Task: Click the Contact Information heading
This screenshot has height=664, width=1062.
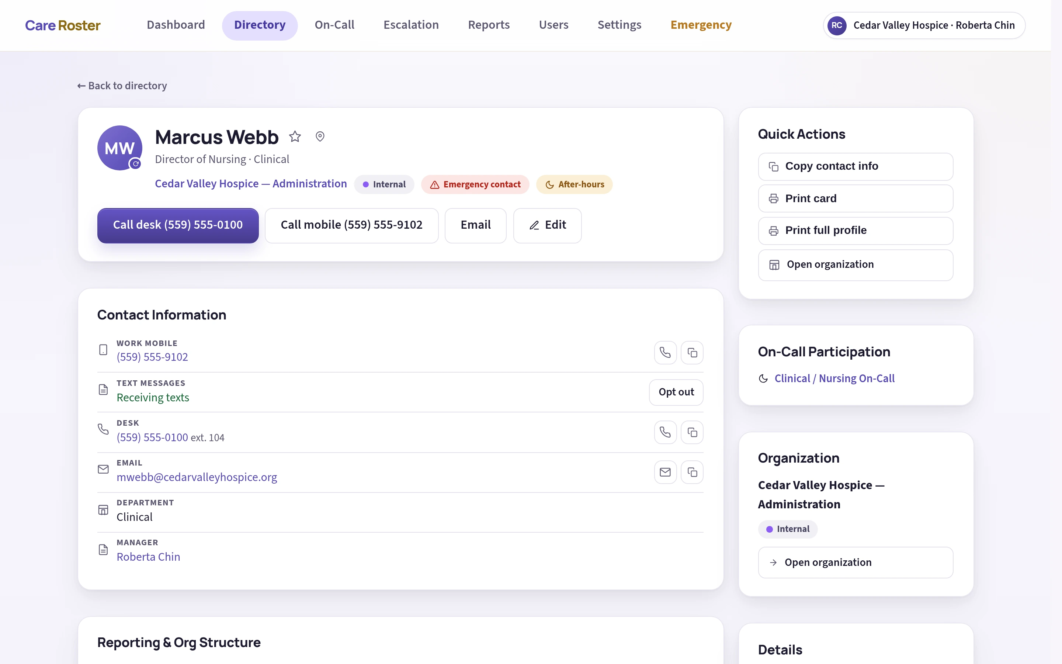Action: [x=162, y=315]
